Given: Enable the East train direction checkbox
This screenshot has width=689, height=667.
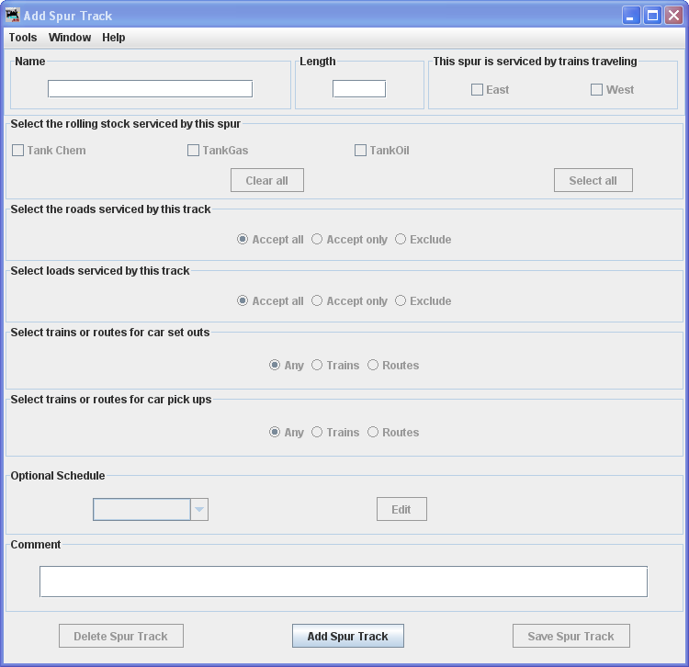Looking at the screenshot, I should click(x=478, y=90).
